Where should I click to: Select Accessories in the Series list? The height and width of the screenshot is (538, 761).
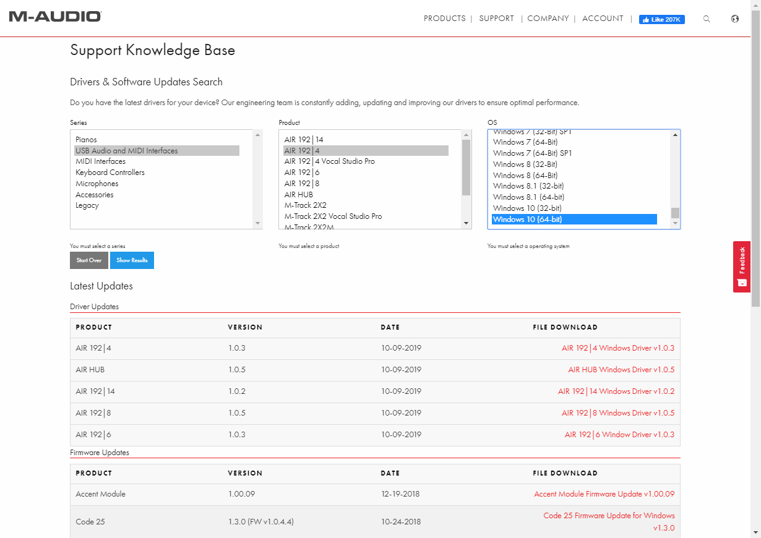157,195
